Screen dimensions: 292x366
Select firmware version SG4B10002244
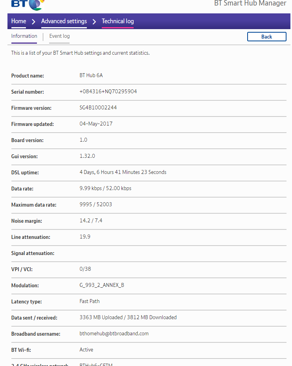pos(98,107)
